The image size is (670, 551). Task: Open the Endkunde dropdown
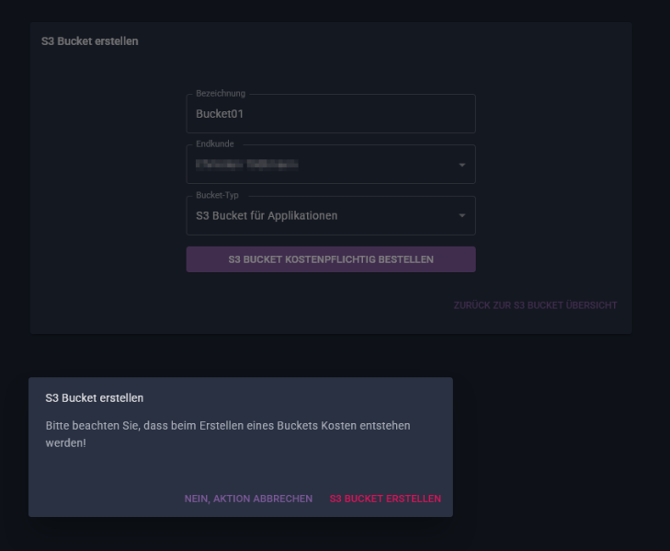coord(331,165)
